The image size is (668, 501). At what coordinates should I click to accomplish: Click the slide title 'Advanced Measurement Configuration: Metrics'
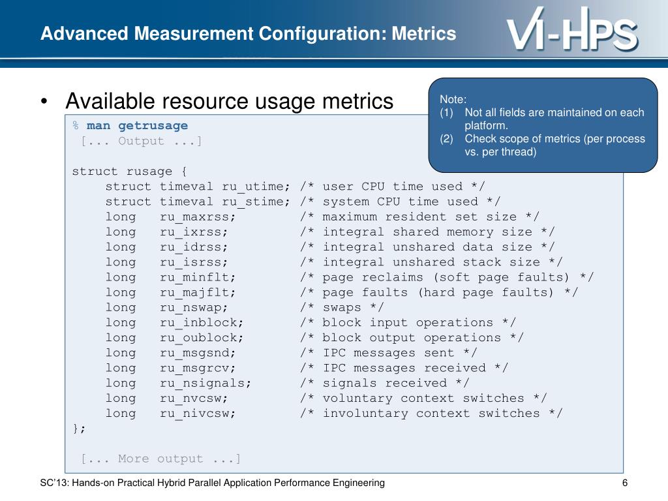[249, 34]
